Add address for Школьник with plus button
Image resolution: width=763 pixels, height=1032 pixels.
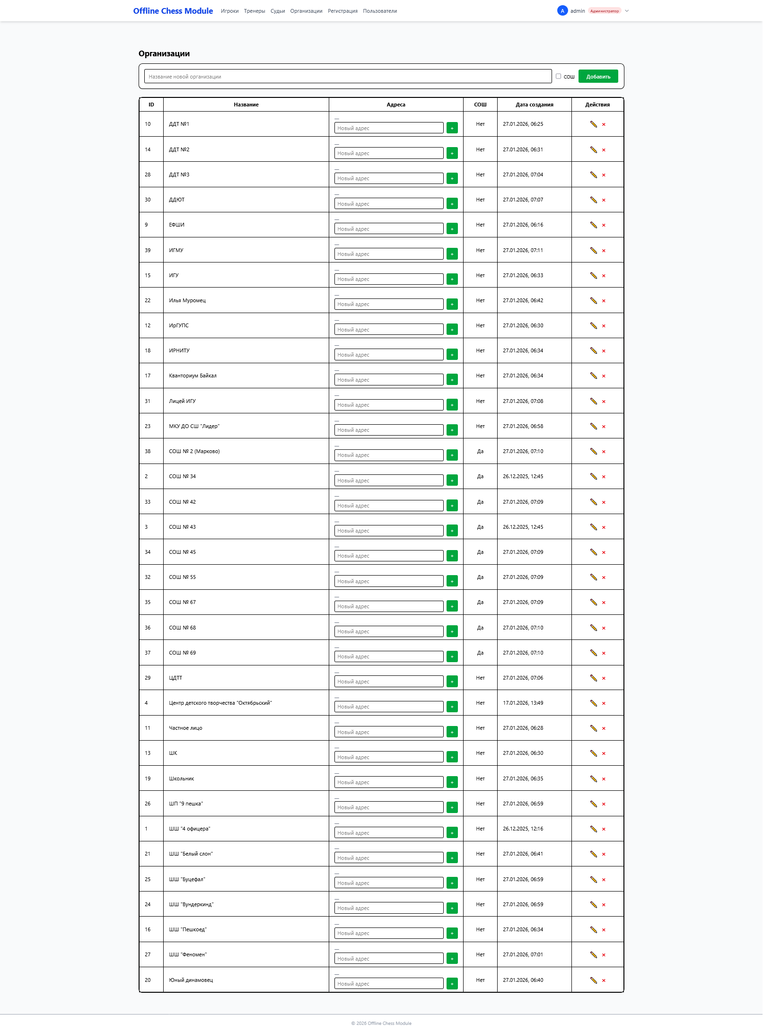[452, 782]
